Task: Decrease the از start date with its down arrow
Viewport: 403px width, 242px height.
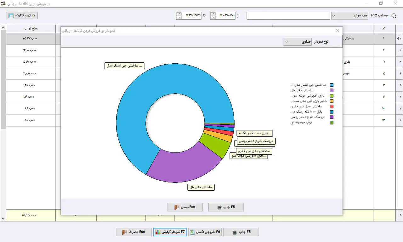Action: 213,17
